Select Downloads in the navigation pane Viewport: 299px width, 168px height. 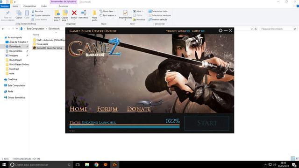[15, 47]
